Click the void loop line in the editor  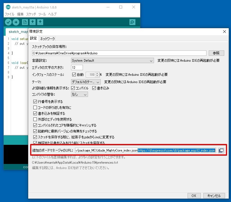[x=20, y=63]
